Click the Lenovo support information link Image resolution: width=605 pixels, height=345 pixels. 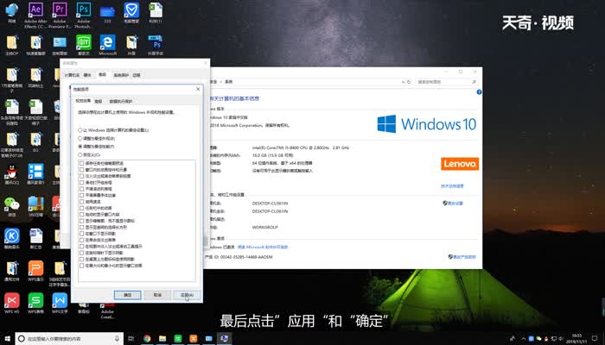(x=452, y=186)
